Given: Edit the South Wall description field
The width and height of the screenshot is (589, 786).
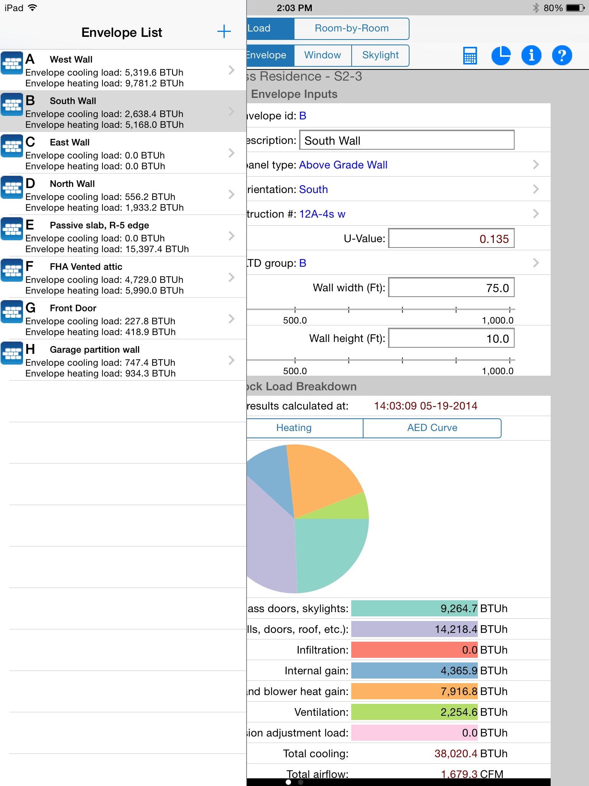Looking at the screenshot, I should point(407,140).
